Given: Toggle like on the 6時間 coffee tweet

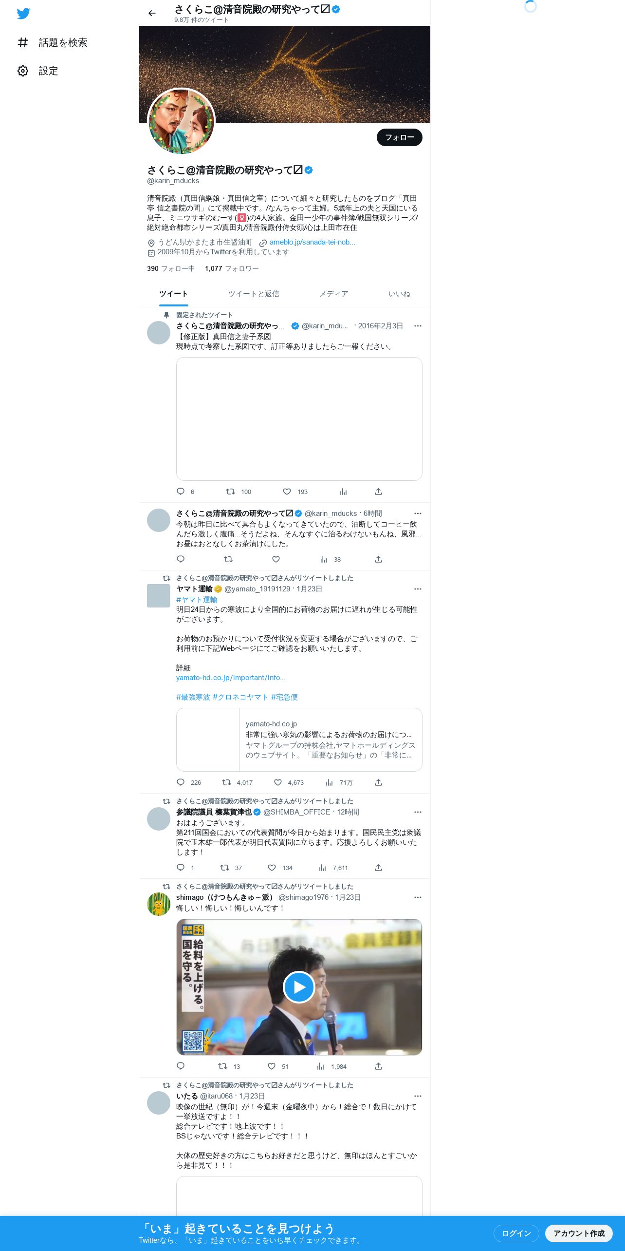Looking at the screenshot, I should pyautogui.click(x=276, y=559).
